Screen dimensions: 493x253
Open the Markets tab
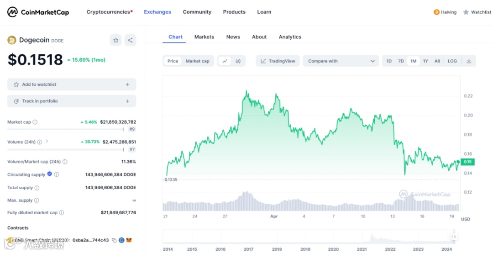204,37
